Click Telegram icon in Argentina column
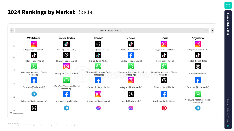 pyautogui.click(x=198, y=108)
